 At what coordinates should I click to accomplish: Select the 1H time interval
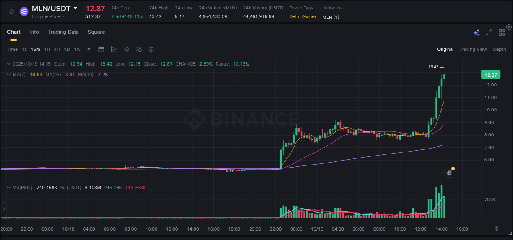(x=47, y=49)
